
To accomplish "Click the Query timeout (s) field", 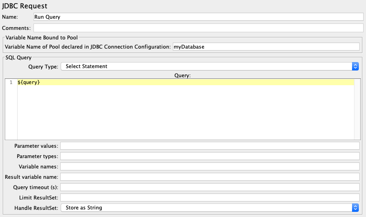I will [x=210, y=187].
